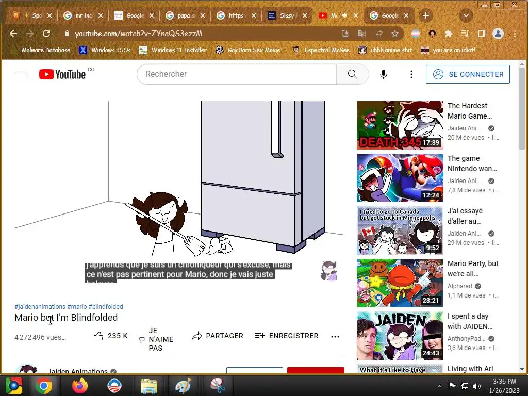Viewport: 528px width, 396px height.
Task: Start voice search with the microphone icon
Action: click(383, 74)
